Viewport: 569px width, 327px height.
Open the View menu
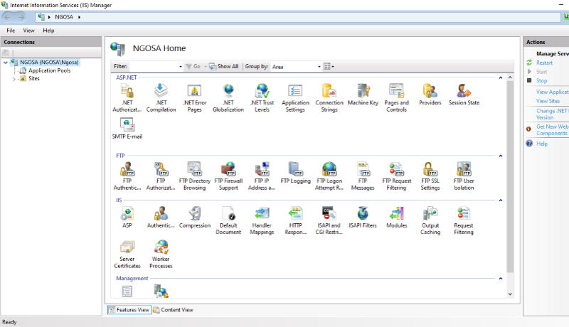29,31
